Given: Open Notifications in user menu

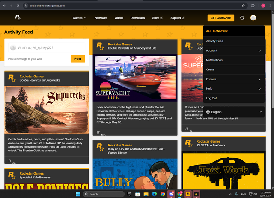Looking at the screenshot, I should 234,60.
